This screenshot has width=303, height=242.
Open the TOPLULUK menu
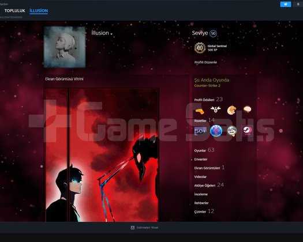click(x=15, y=11)
